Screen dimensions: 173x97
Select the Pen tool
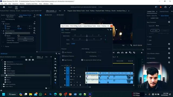pos(55,74)
